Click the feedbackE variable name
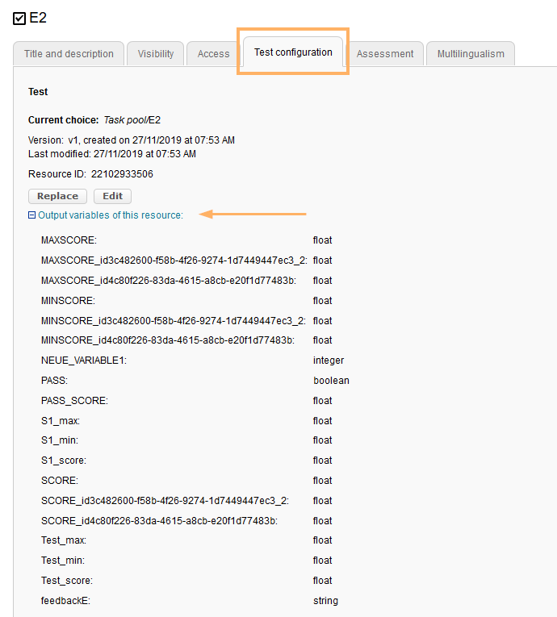Viewport: 557px width, 617px height. (x=65, y=601)
